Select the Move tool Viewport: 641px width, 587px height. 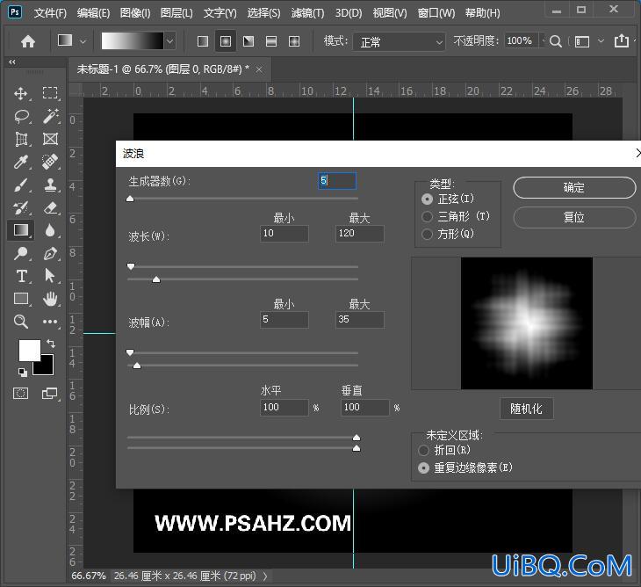[21, 93]
